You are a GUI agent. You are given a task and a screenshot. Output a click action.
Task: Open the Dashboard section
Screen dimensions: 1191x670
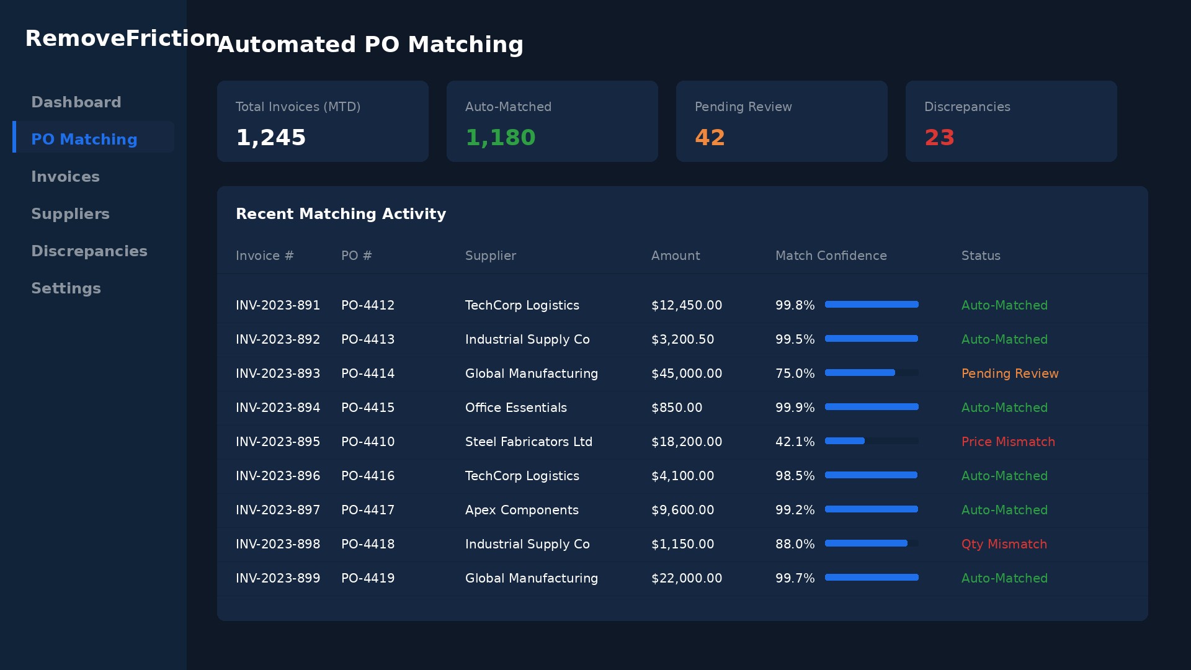pyautogui.click(x=76, y=102)
